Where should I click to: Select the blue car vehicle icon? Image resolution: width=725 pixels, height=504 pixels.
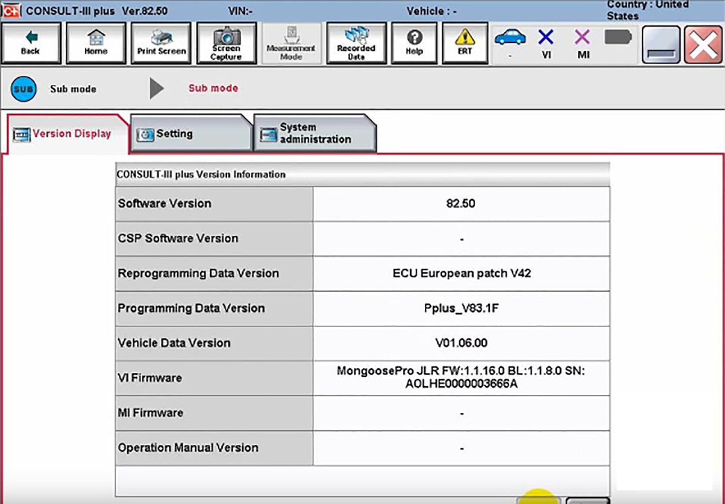coord(510,39)
